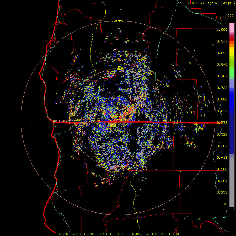Click the 0.680 scale value
The height and width of the screenshot is (236, 236).
pyautogui.click(x=222, y=99)
